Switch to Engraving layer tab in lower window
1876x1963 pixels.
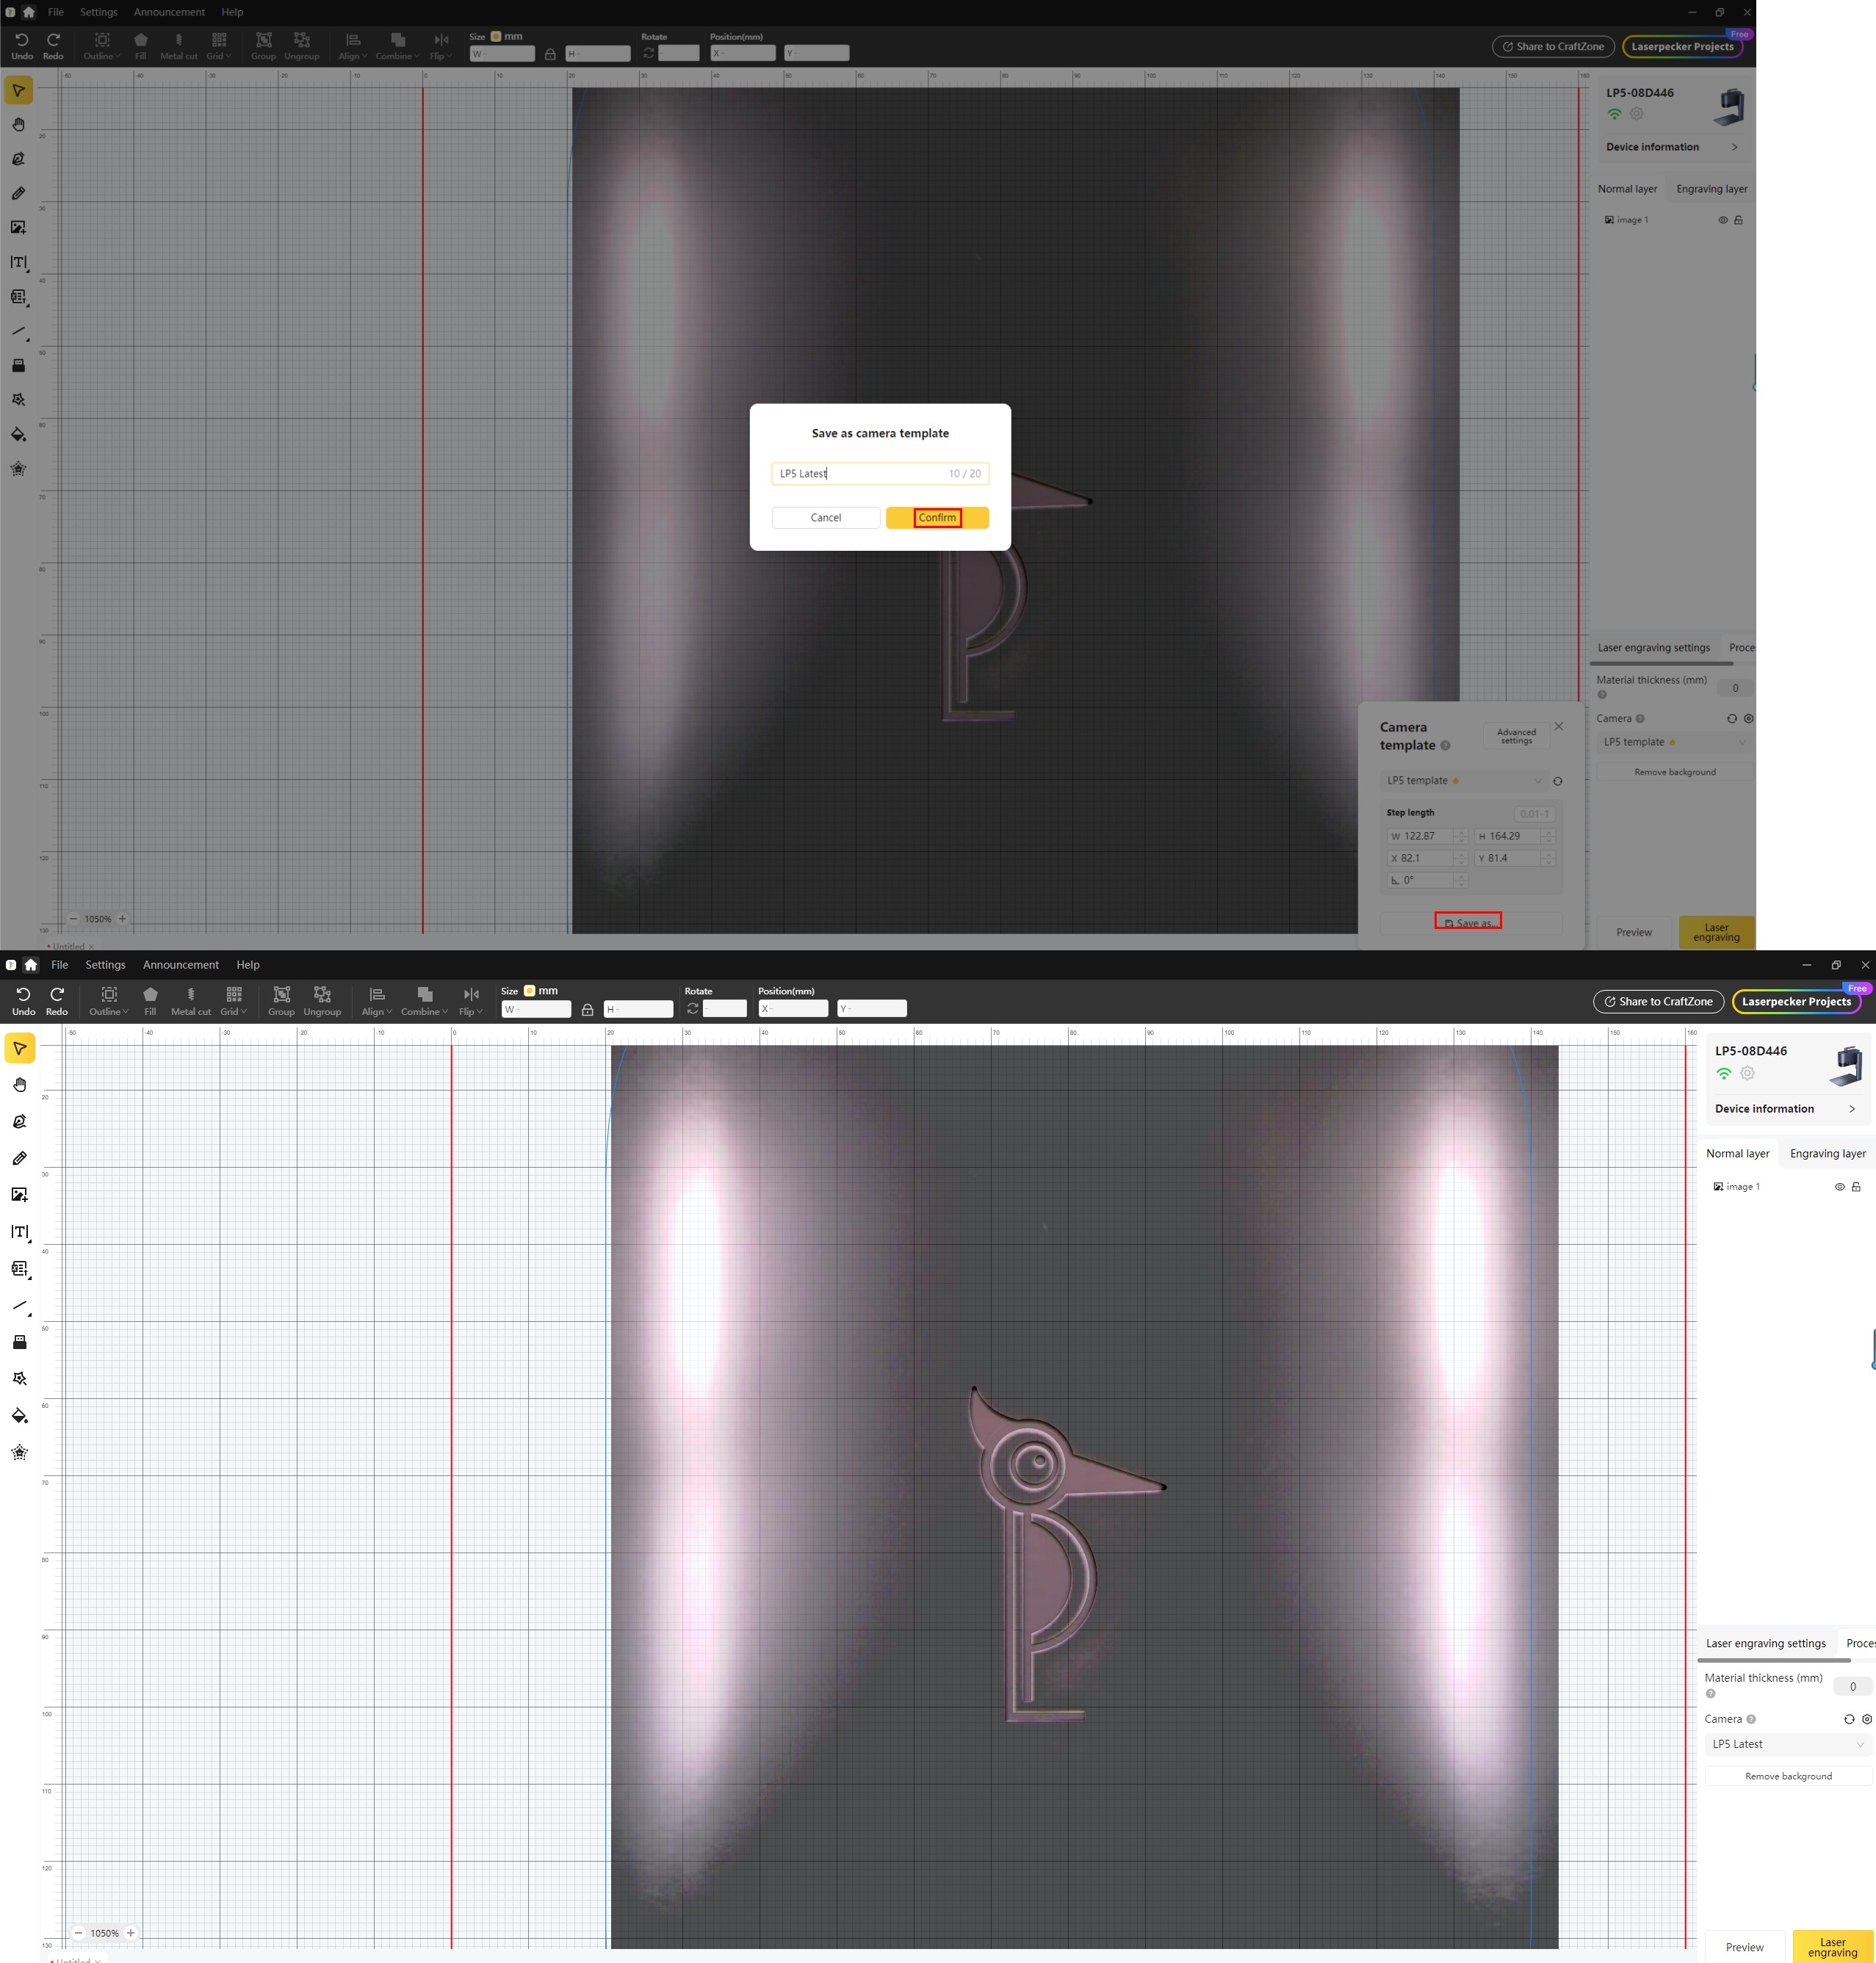pyautogui.click(x=1827, y=1153)
